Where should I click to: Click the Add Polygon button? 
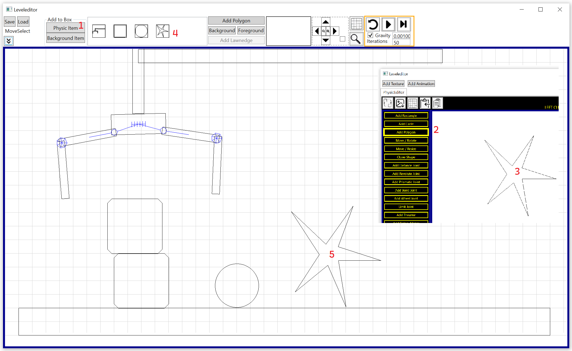click(236, 20)
